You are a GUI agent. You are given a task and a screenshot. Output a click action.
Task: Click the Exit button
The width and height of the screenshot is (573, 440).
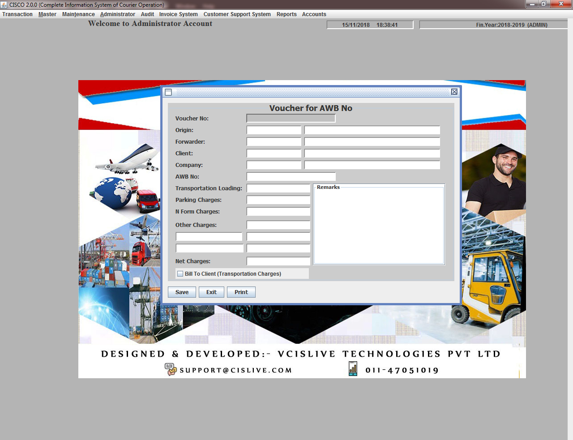(211, 292)
